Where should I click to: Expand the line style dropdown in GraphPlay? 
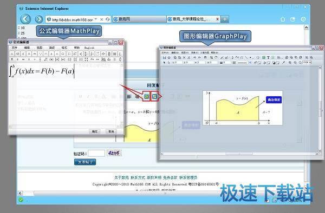(x=250, y=63)
